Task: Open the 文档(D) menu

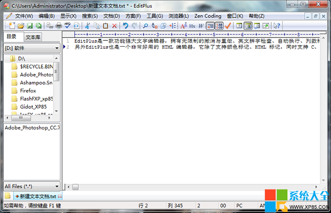Action: coord(111,16)
